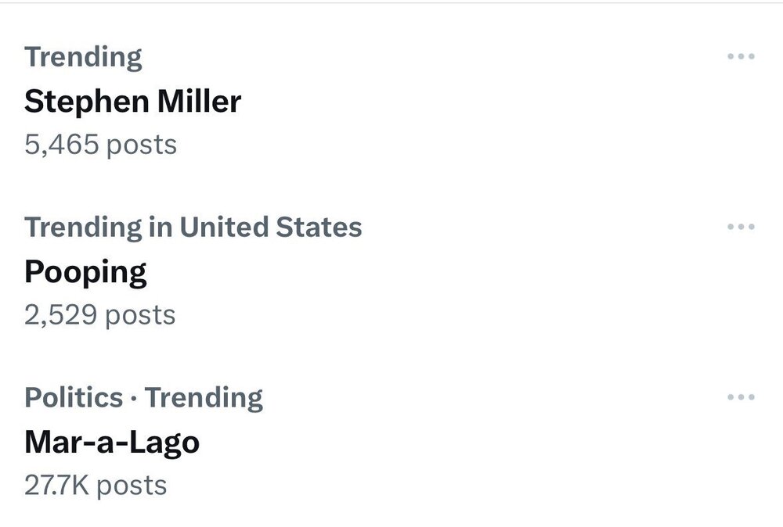Click the Trending word after Politics
This screenshot has width=783, height=527.
point(204,398)
